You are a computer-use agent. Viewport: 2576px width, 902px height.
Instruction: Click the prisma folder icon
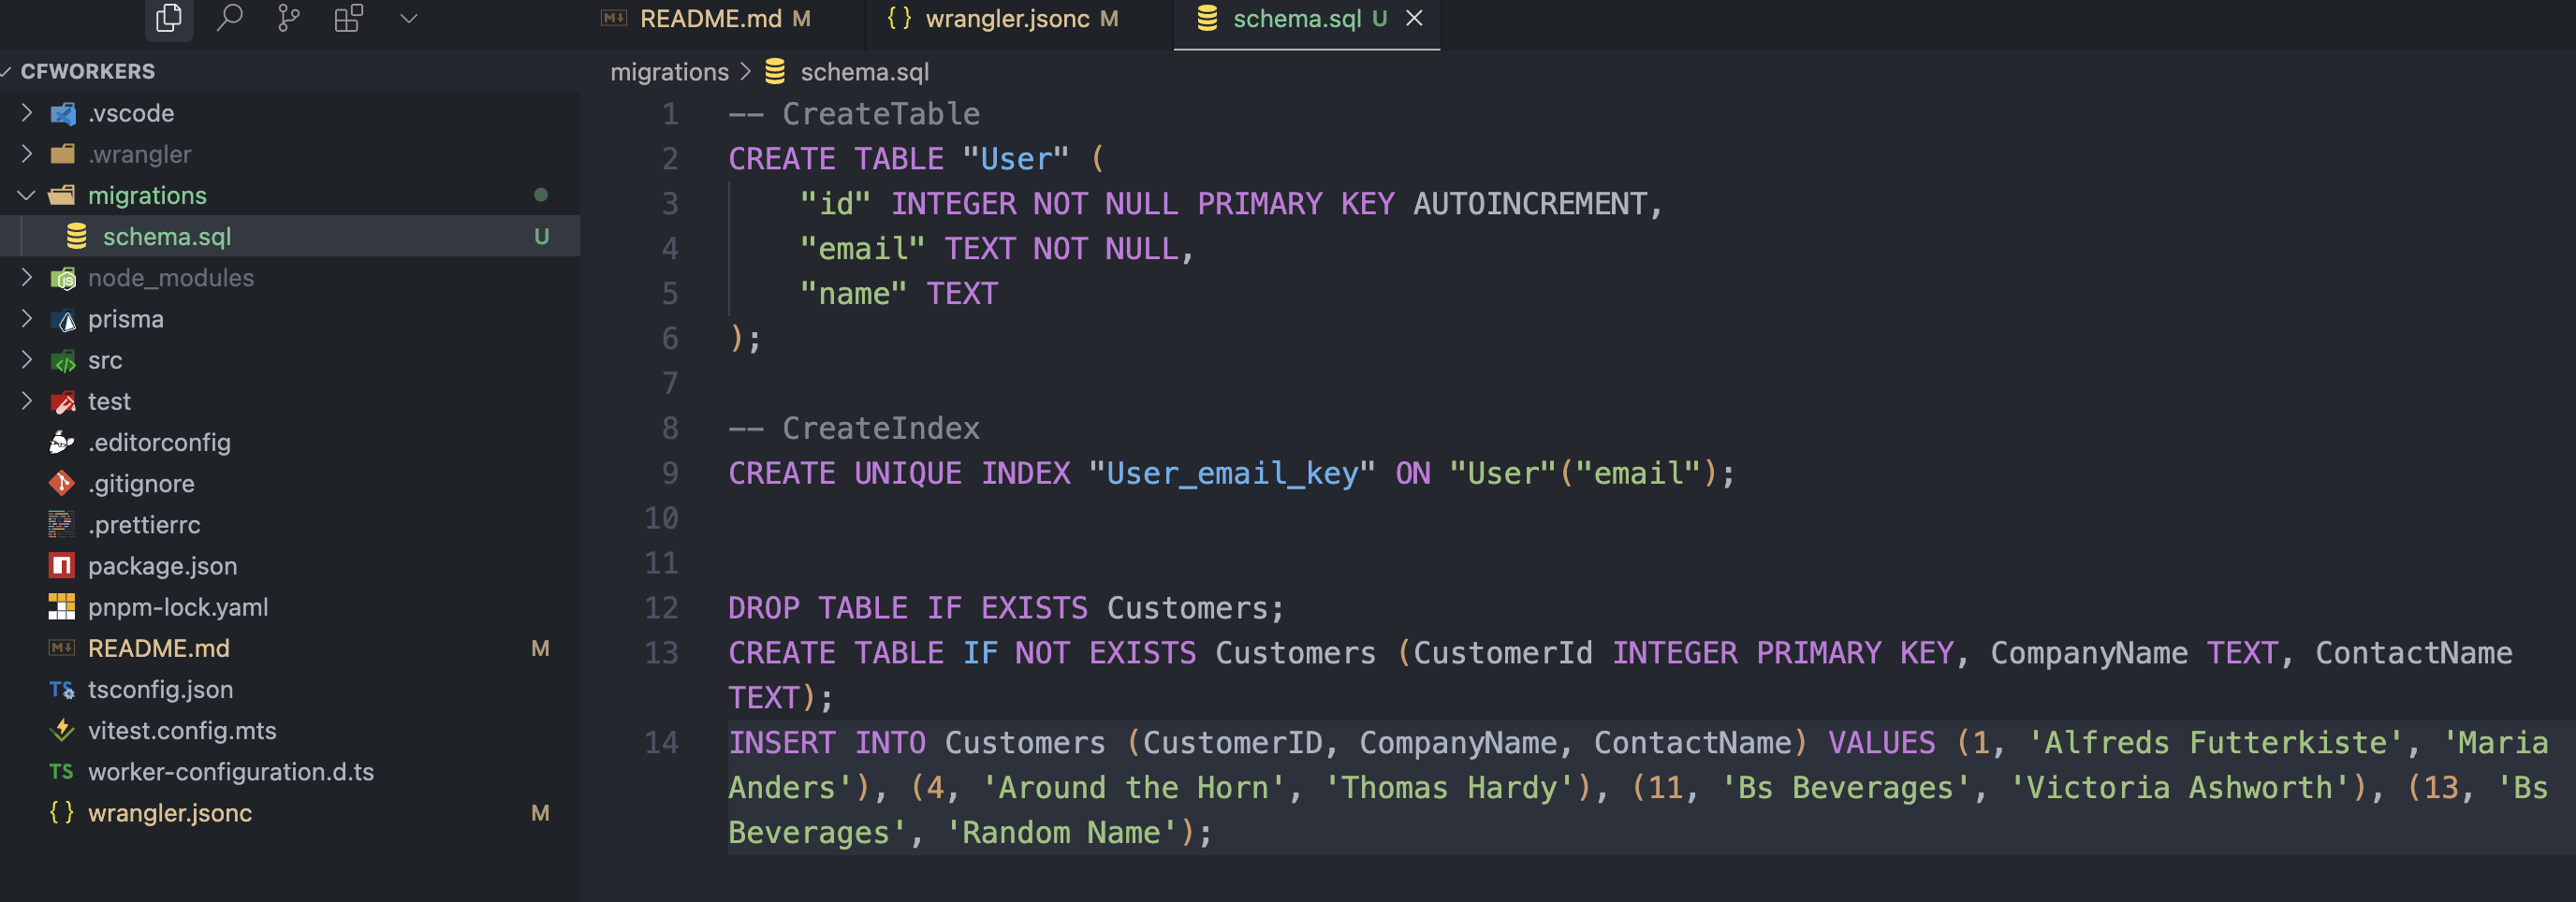click(63, 320)
